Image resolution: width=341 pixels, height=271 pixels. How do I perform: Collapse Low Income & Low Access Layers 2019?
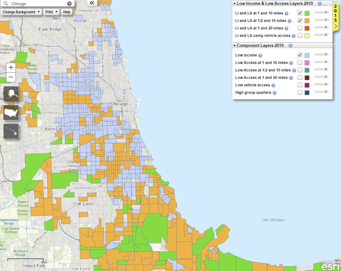tap(234, 4)
